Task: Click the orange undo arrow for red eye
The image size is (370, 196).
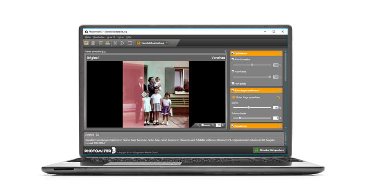Action: click(278, 97)
